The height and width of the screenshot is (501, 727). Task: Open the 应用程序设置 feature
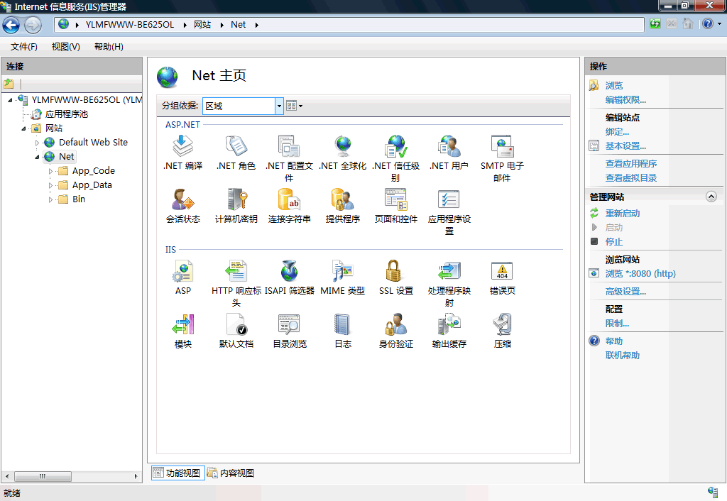coord(449,211)
